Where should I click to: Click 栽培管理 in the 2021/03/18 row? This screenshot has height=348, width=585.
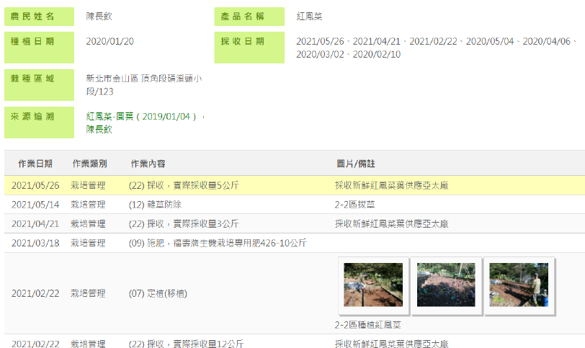pyautogui.click(x=88, y=244)
